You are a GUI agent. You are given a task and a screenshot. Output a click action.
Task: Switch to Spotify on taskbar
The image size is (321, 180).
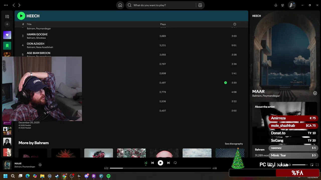[109, 176]
